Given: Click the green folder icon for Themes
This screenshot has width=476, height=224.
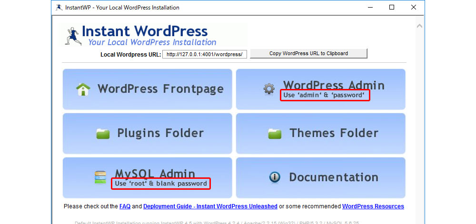Looking at the screenshot, I should click(x=275, y=133).
